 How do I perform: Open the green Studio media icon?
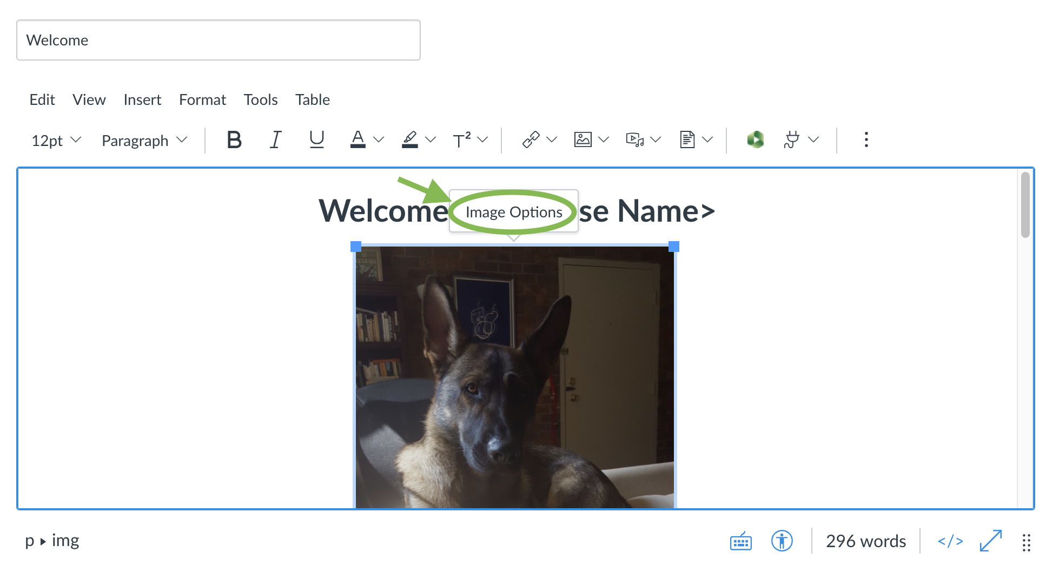coord(755,140)
